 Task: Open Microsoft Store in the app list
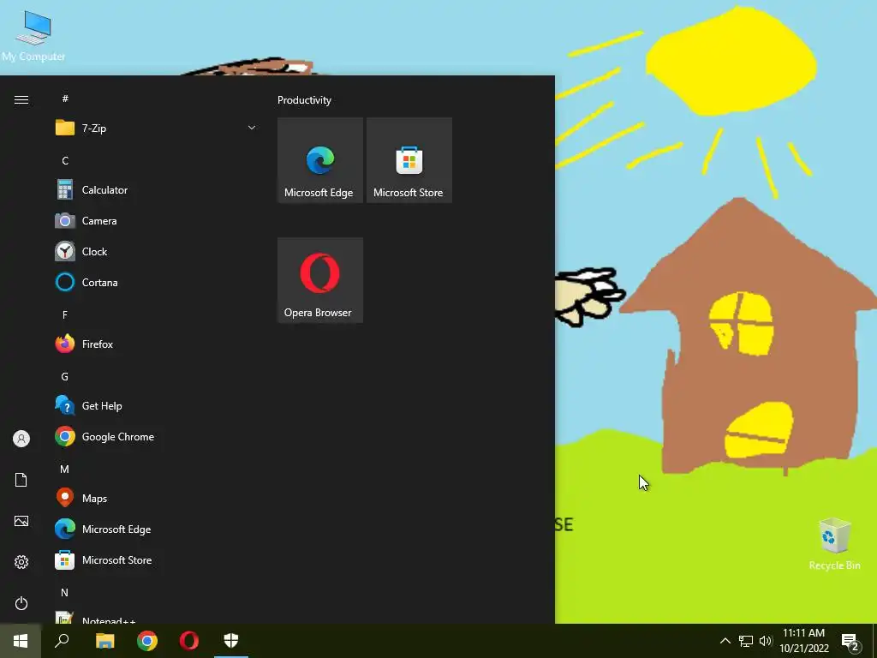(x=155, y=560)
